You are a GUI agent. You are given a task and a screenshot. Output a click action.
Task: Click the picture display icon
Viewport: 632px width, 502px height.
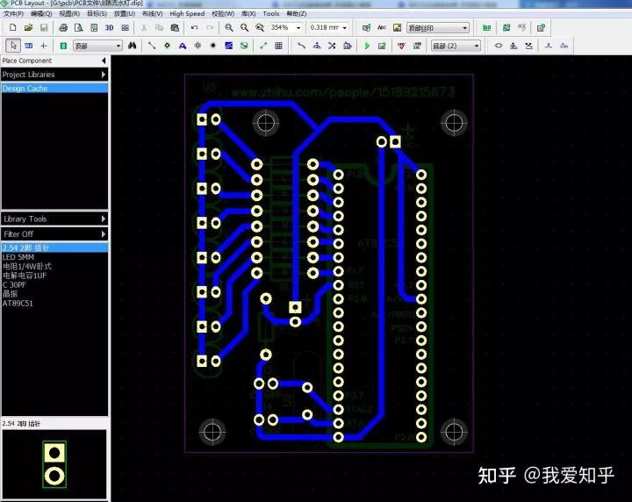click(397, 28)
